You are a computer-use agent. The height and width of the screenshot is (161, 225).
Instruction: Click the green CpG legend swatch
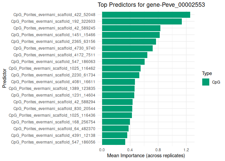(x=206, y=82)
